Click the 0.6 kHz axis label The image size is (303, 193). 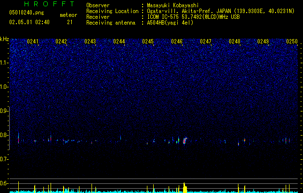click(x=4, y=183)
